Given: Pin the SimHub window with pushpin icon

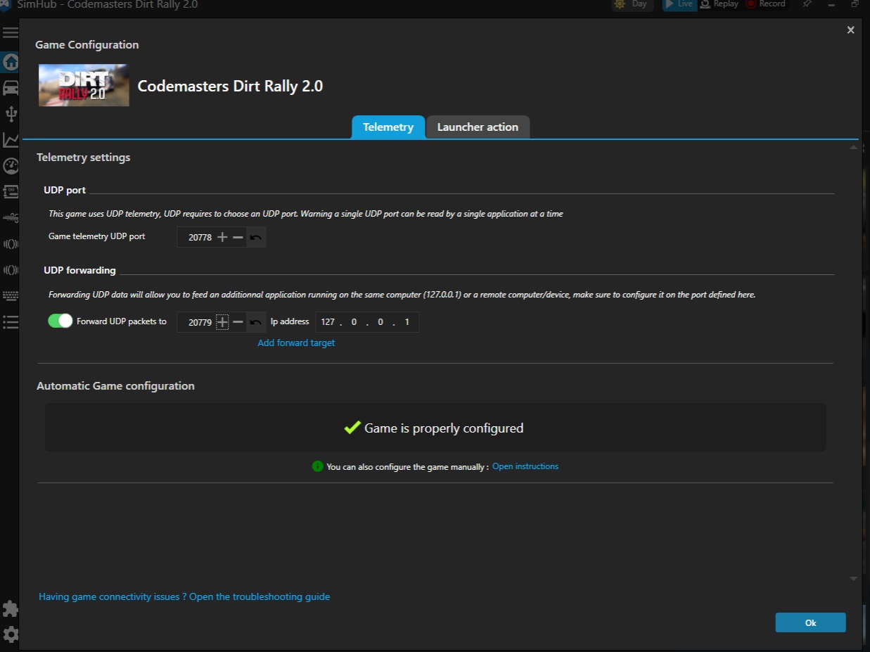Looking at the screenshot, I should coord(807,4).
